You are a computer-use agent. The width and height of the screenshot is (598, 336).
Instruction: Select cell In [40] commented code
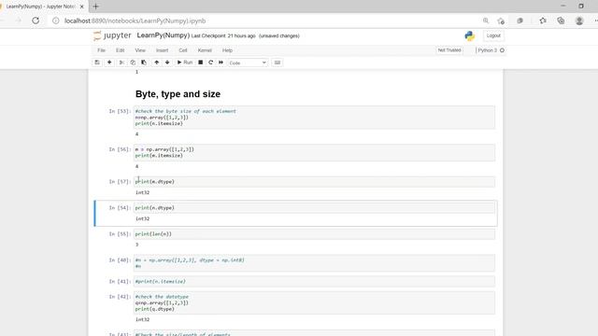click(314, 263)
